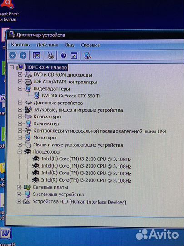Viewport: 184px width, 246px height.
Task: Open the Действие menu
Action: point(47,45)
